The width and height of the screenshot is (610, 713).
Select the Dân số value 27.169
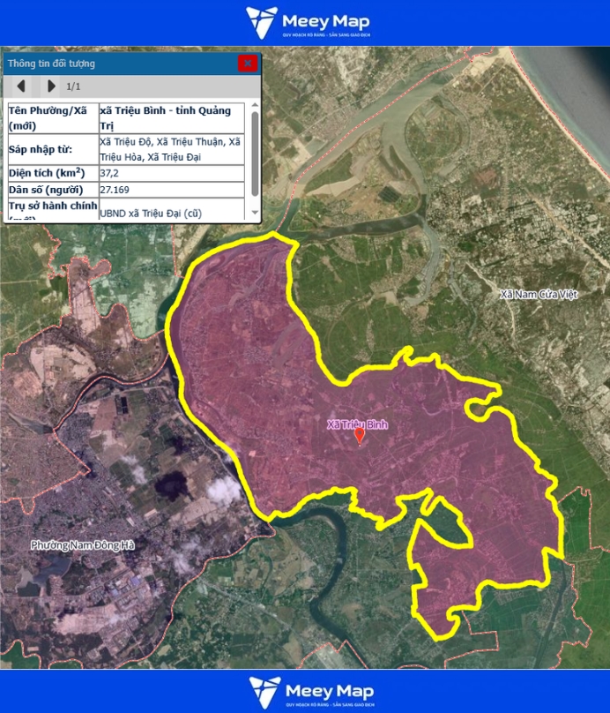tap(115, 190)
